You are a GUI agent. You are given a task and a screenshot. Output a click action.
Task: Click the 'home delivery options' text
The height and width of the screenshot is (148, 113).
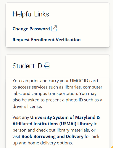[50, 143]
